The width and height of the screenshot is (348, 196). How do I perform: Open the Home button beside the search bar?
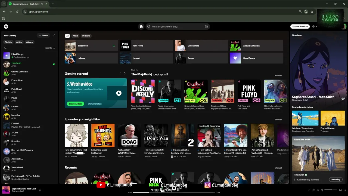tap(141, 26)
